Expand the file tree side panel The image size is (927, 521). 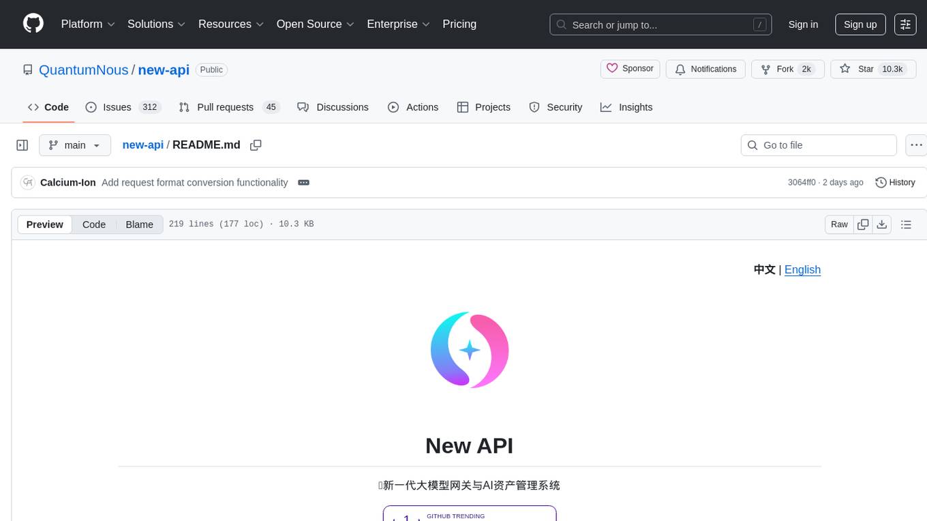[x=22, y=145]
